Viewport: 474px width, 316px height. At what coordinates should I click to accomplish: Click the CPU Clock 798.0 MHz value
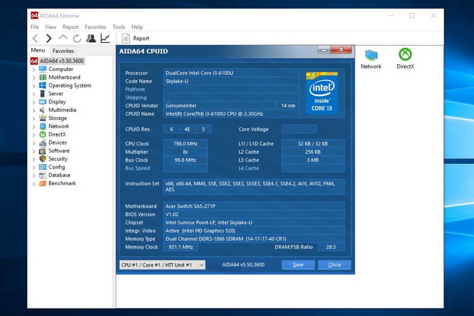(x=185, y=143)
